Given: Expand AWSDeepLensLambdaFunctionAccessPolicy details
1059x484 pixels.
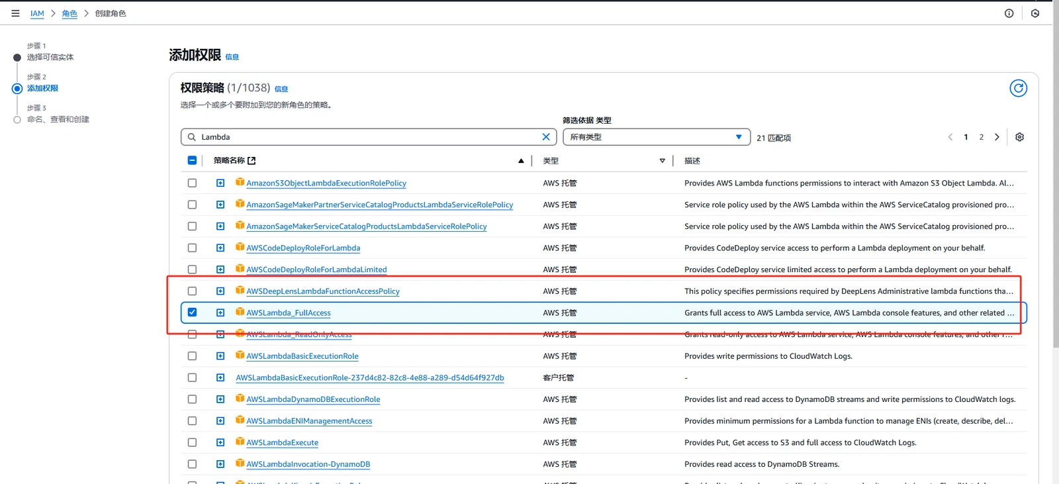Looking at the screenshot, I should point(220,291).
